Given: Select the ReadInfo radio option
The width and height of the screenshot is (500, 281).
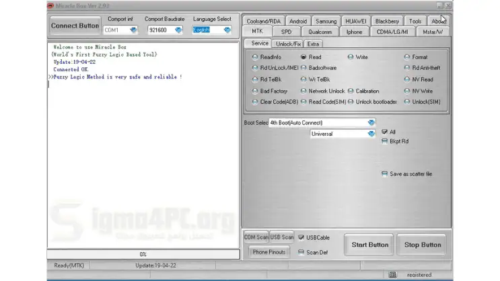Looking at the screenshot, I should point(255,57).
